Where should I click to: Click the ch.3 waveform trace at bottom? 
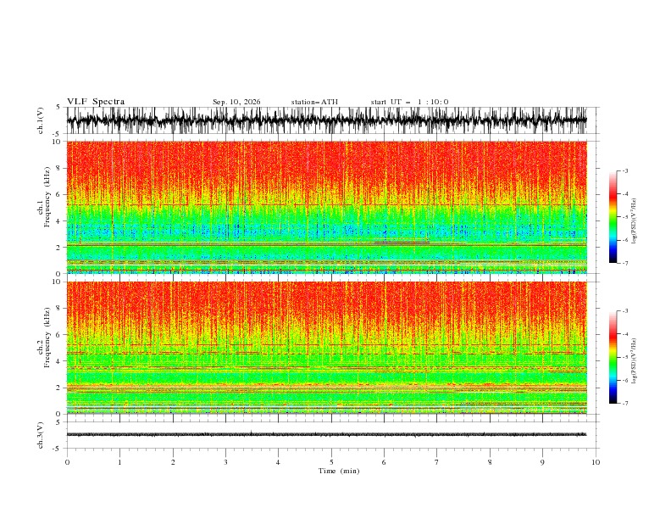pyautogui.click(x=326, y=434)
